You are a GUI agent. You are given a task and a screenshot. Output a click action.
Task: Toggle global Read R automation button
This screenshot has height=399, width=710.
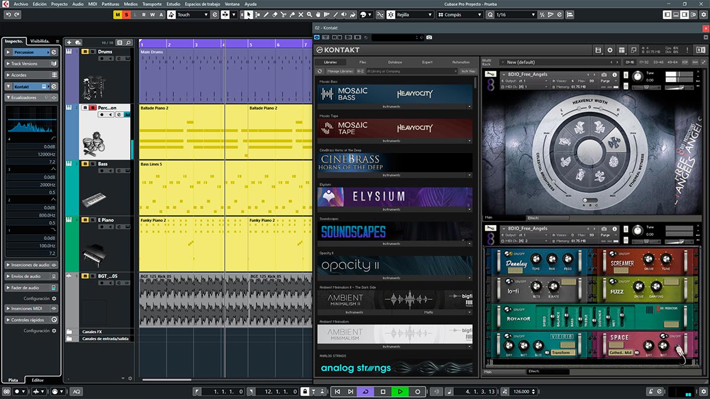pyautogui.click(x=144, y=15)
